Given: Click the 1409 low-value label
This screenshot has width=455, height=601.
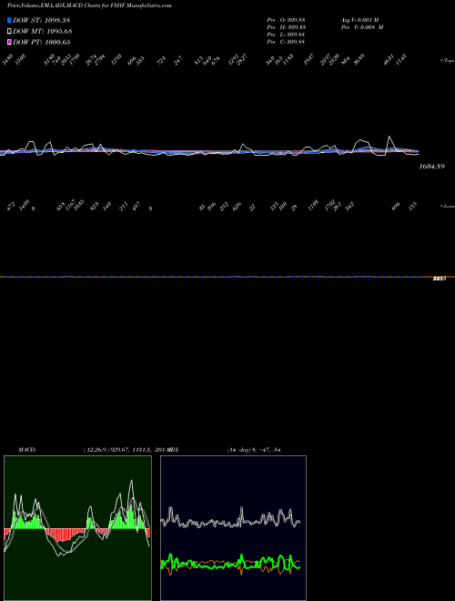Looking at the screenshot, I should [24, 203].
